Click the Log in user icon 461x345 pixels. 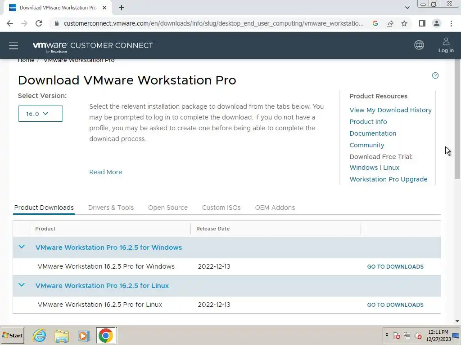click(x=446, y=45)
